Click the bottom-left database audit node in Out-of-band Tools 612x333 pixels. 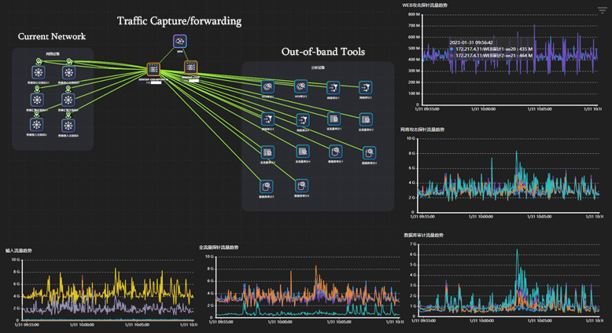pos(267,185)
